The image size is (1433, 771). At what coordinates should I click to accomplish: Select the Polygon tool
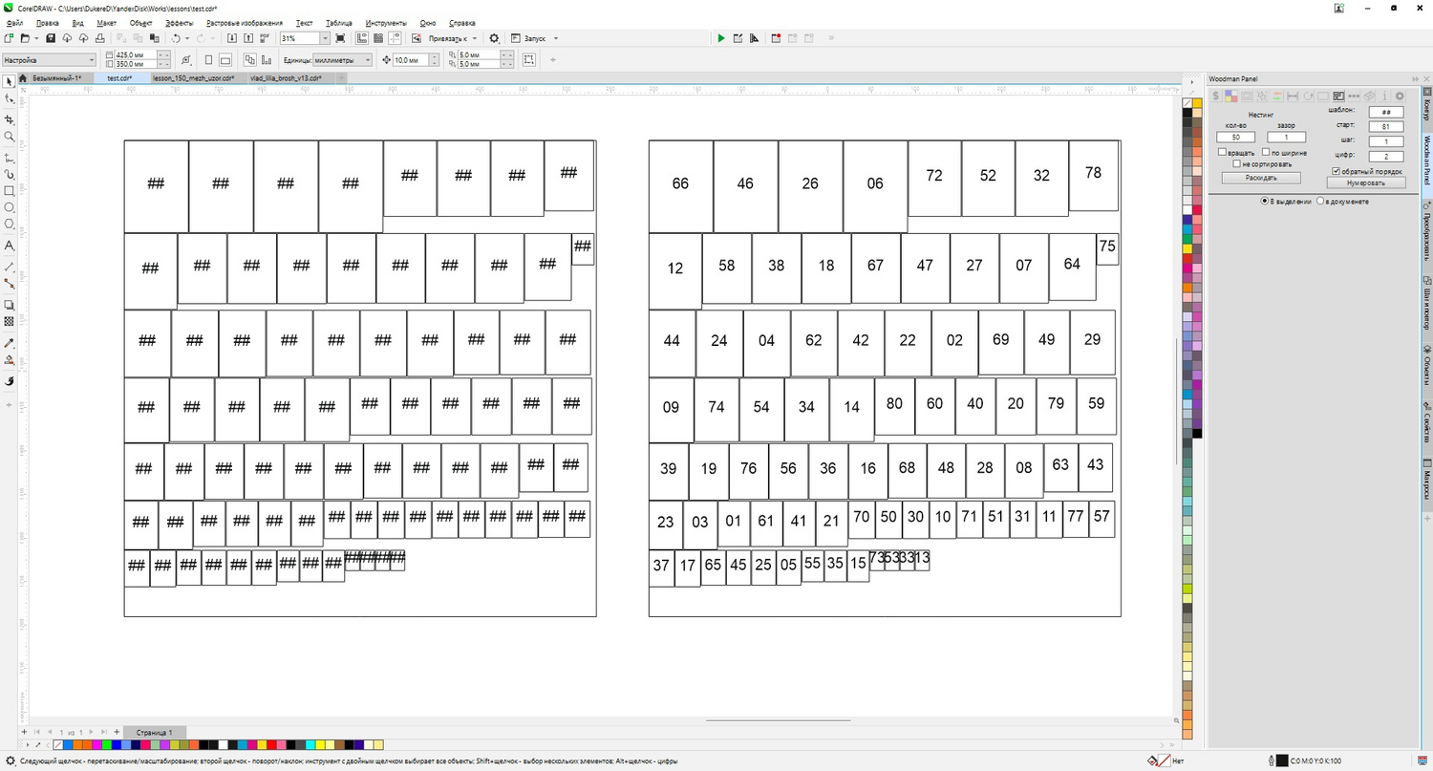[10, 224]
